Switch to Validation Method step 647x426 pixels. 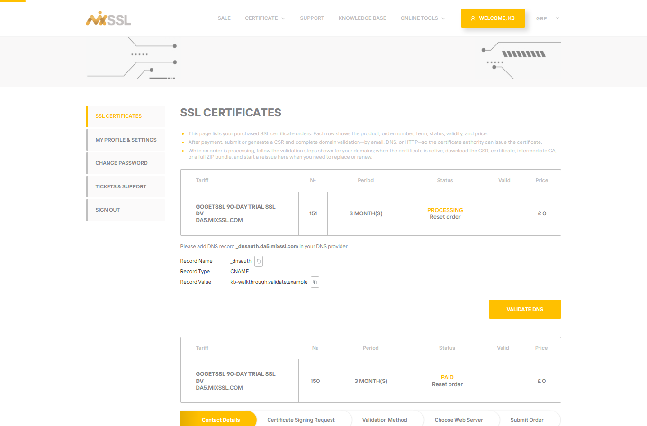pos(385,420)
